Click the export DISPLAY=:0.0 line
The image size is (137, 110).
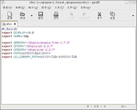pos(18,33)
